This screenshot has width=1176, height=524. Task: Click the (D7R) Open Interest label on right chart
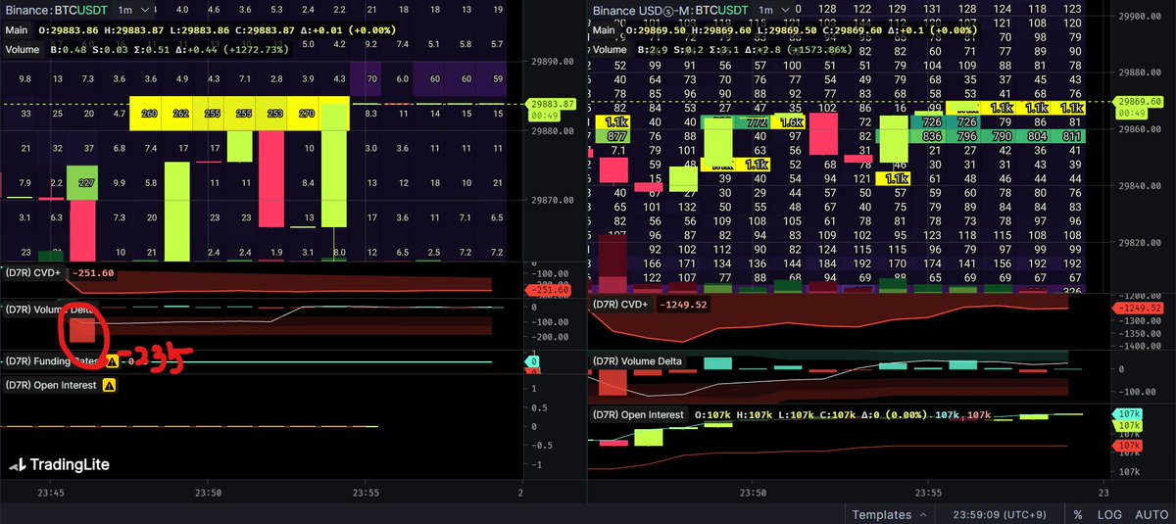(639, 415)
